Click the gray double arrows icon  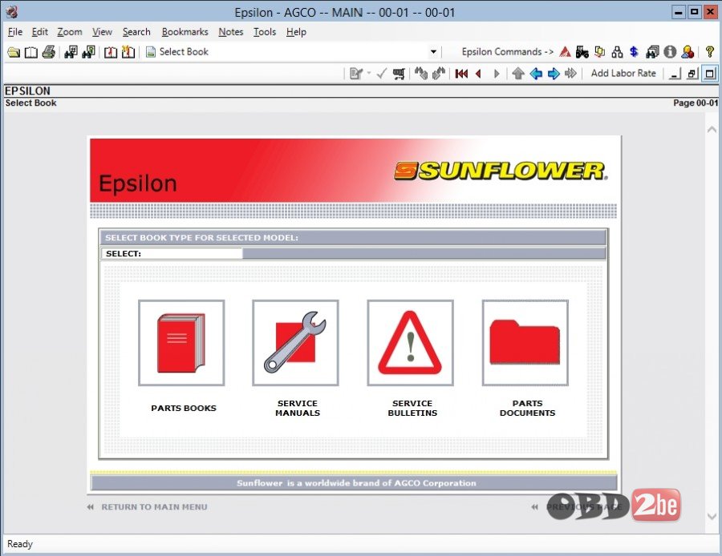click(x=570, y=74)
